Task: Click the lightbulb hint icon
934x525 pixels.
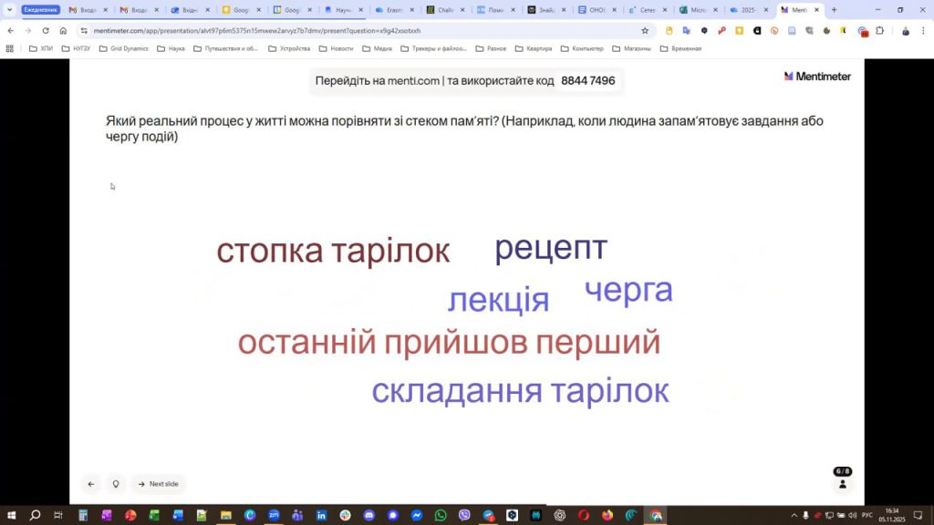Action: pyautogui.click(x=116, y=484)
